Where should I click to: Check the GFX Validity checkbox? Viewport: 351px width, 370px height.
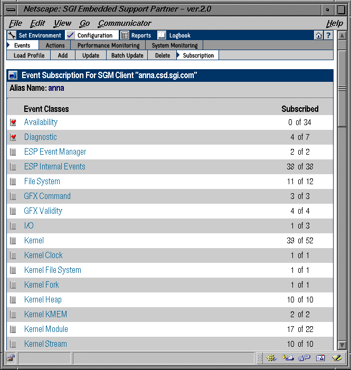[13, 211]
